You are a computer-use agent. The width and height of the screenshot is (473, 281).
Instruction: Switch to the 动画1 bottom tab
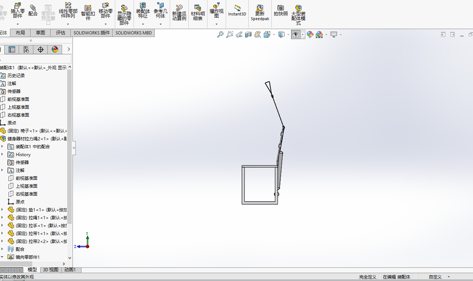tap(70, 270)
